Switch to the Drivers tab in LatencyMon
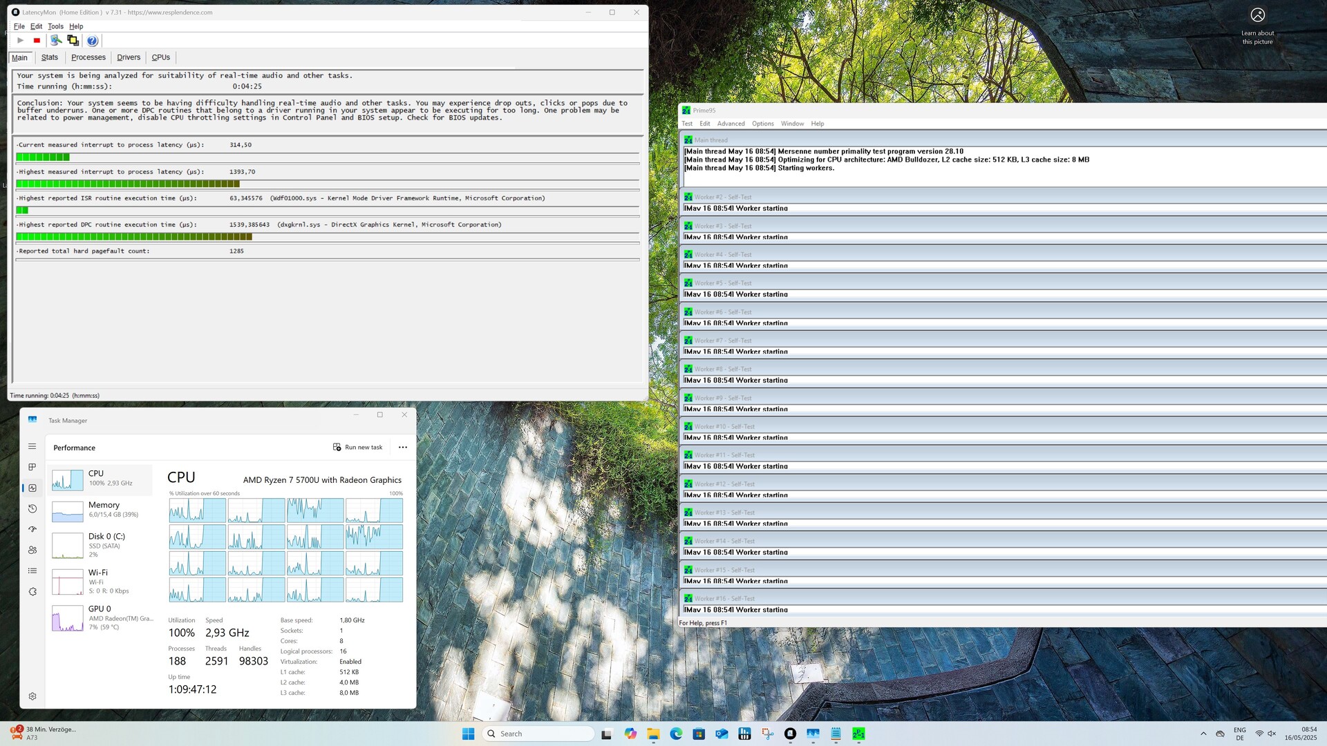The image size is (1327, 746). point(129,57)
